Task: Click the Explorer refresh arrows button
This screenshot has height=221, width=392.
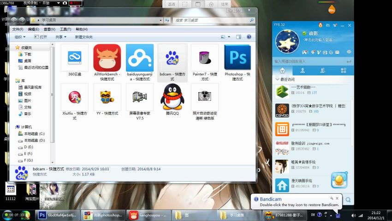Action: [167, 20]
